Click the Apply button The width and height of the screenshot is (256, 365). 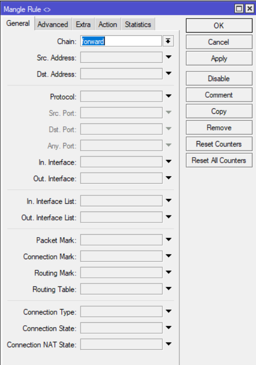click(219, 58)
